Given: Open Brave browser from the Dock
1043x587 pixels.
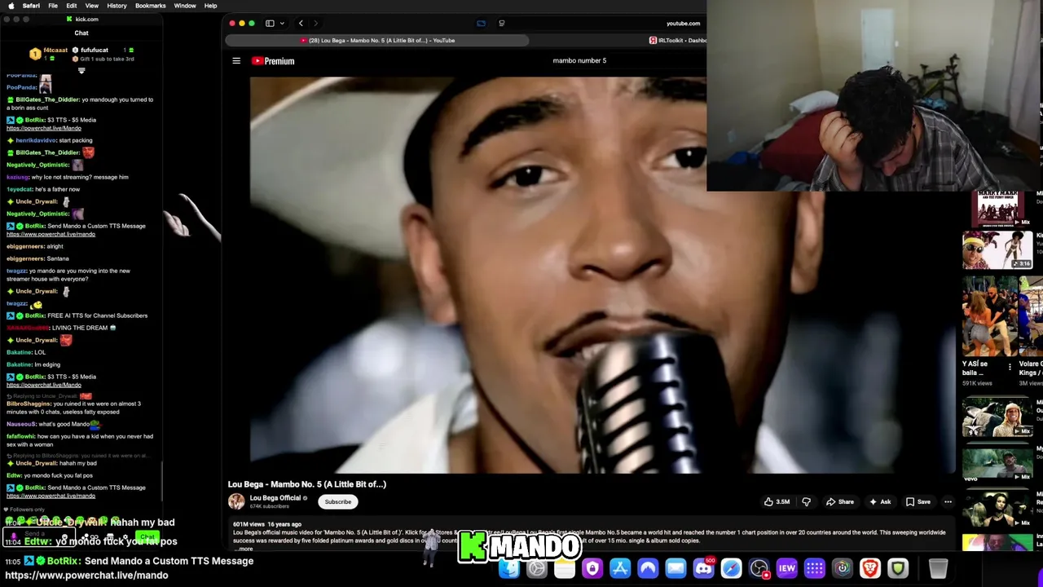Looking at the screenshot, I should point(869,568).
